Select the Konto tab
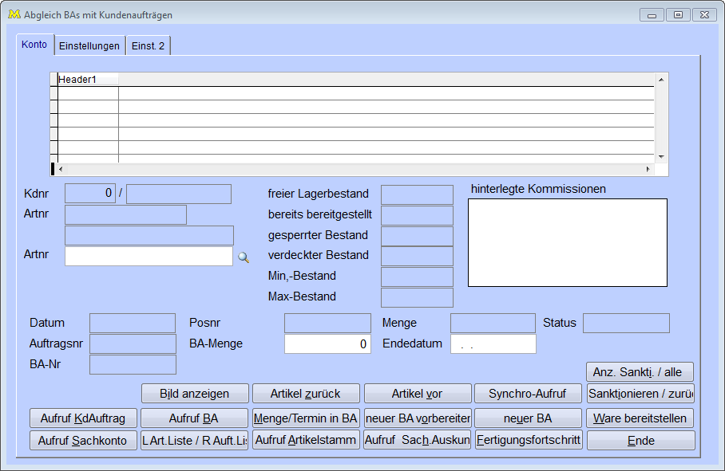 (34, 45)
